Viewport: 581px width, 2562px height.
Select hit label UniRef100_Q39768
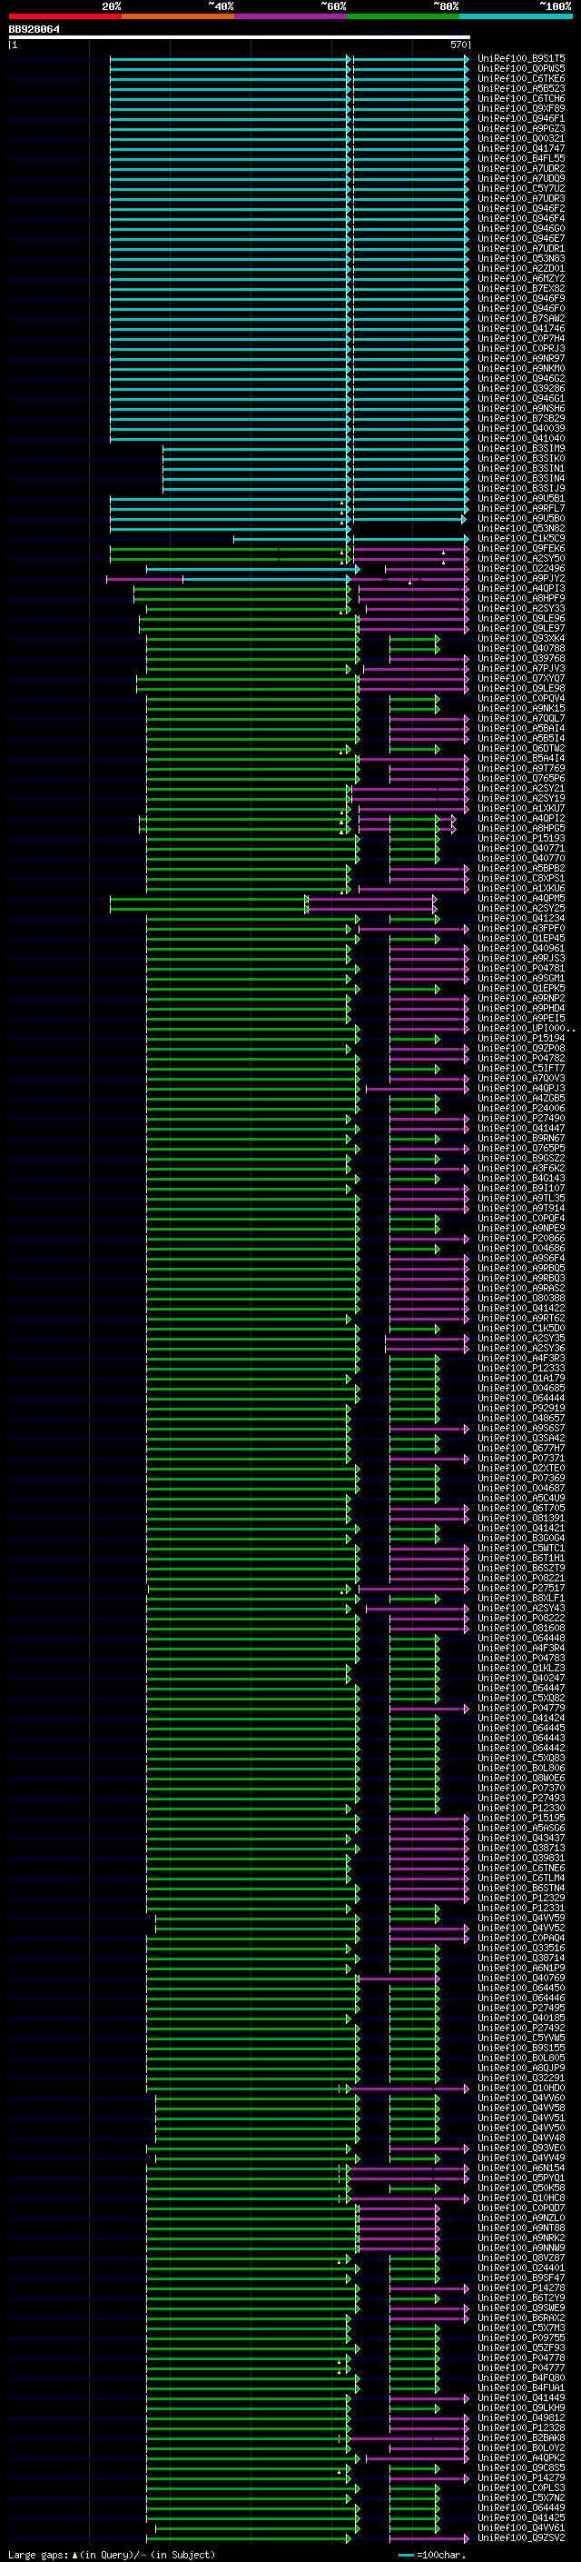[521, 658]
